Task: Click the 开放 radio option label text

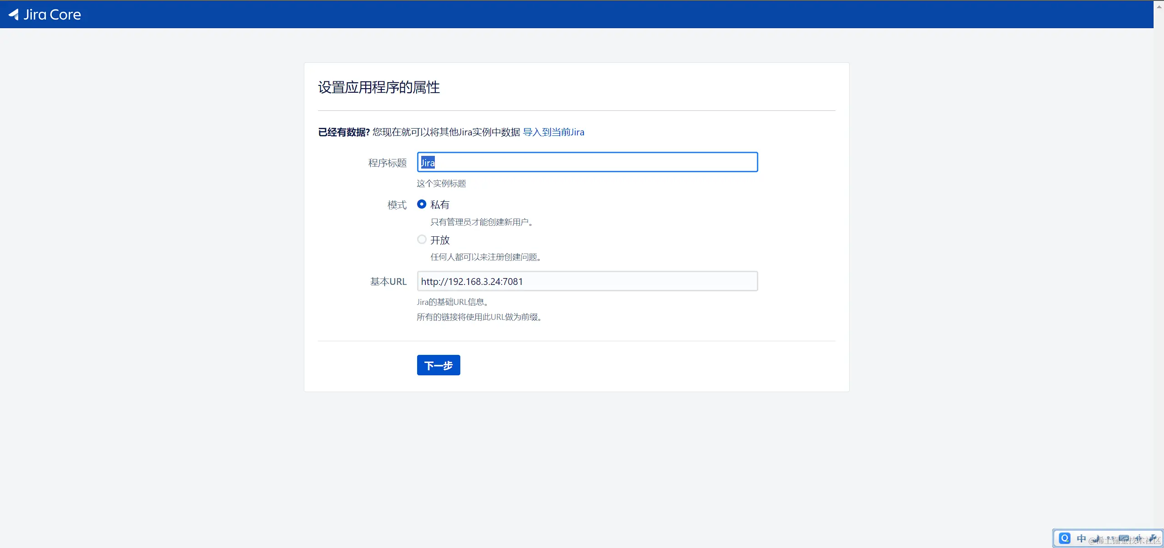Action: tap(440, 240)
